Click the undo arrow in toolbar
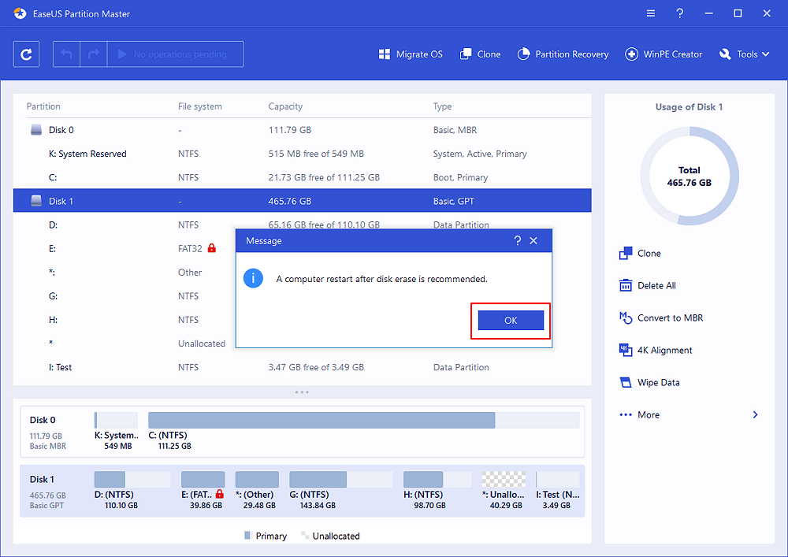788x557 pixels. (x=66, y=54)
